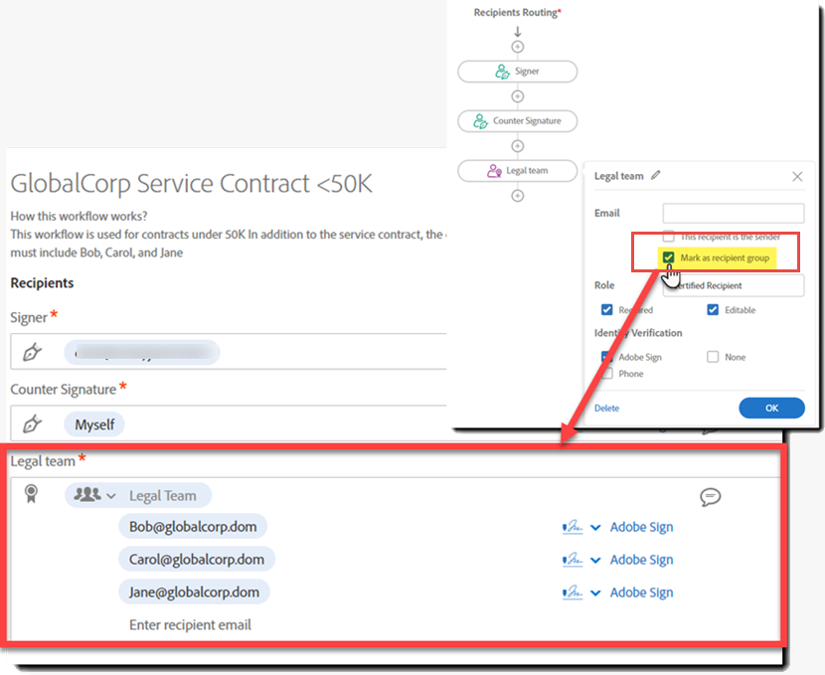Tick the 'This recipient is the sender' checkbox
Viewport: 825px width, 675px height.
click(668, 237)
